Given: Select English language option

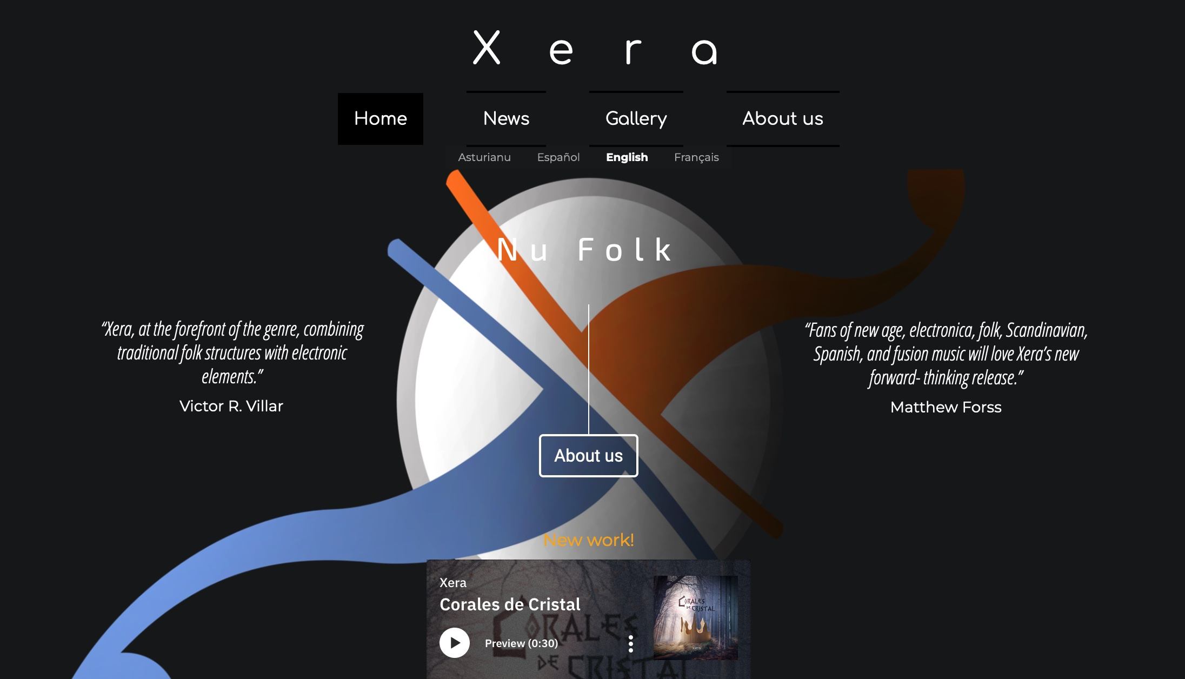Looking at the screenshot, I should point(627,157).
